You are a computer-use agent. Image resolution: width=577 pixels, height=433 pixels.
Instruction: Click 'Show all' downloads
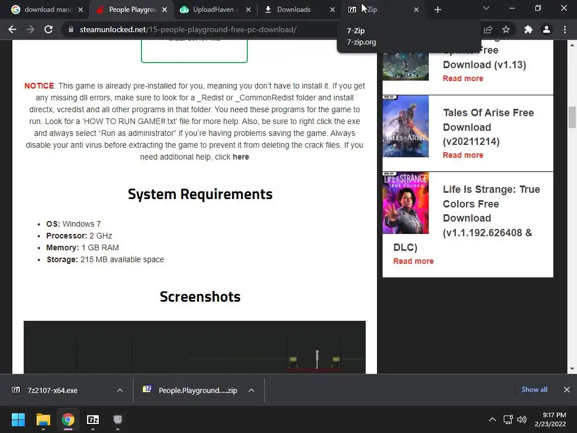(534, 390)
